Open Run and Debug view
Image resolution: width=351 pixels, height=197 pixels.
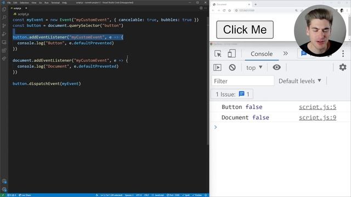tap(4, 34)
